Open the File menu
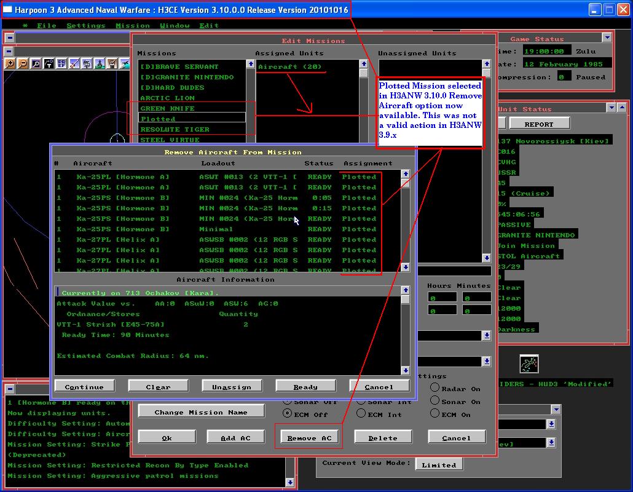633x492 pixels. [x=47, y=25]
